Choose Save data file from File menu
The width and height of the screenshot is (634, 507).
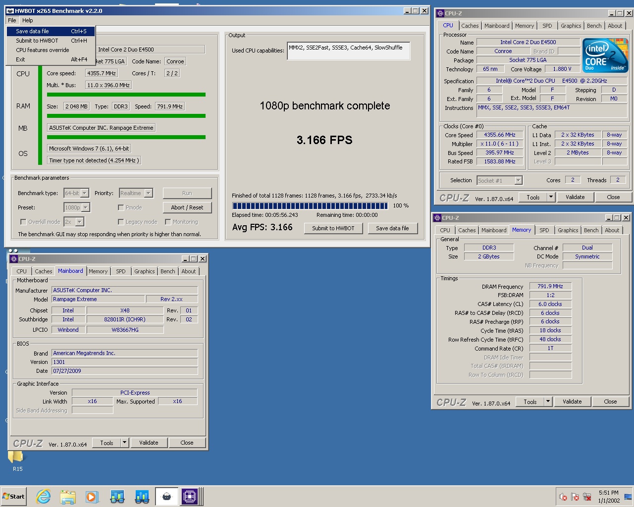50,31
